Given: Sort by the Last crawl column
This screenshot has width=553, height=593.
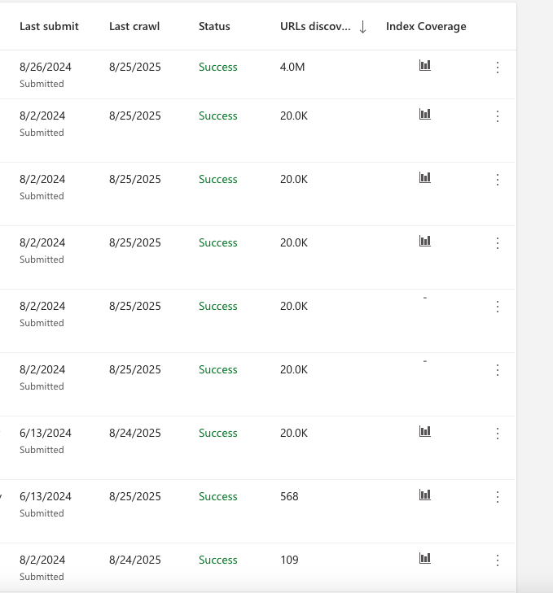Looking at the screenshot, I should (134, 26).
